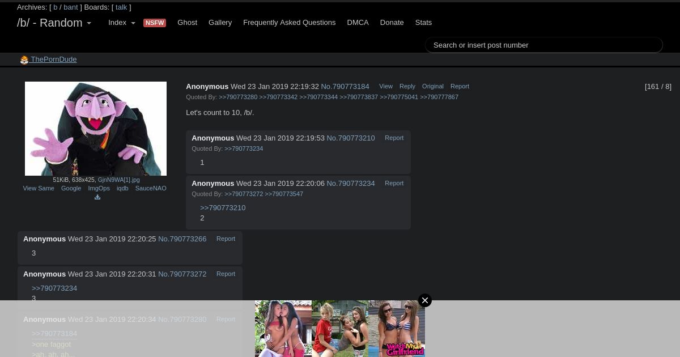Viewport: 680px width, 357px height.
Task: Open the Donate page
Action: pyautogui.click(x=392, y=23)
